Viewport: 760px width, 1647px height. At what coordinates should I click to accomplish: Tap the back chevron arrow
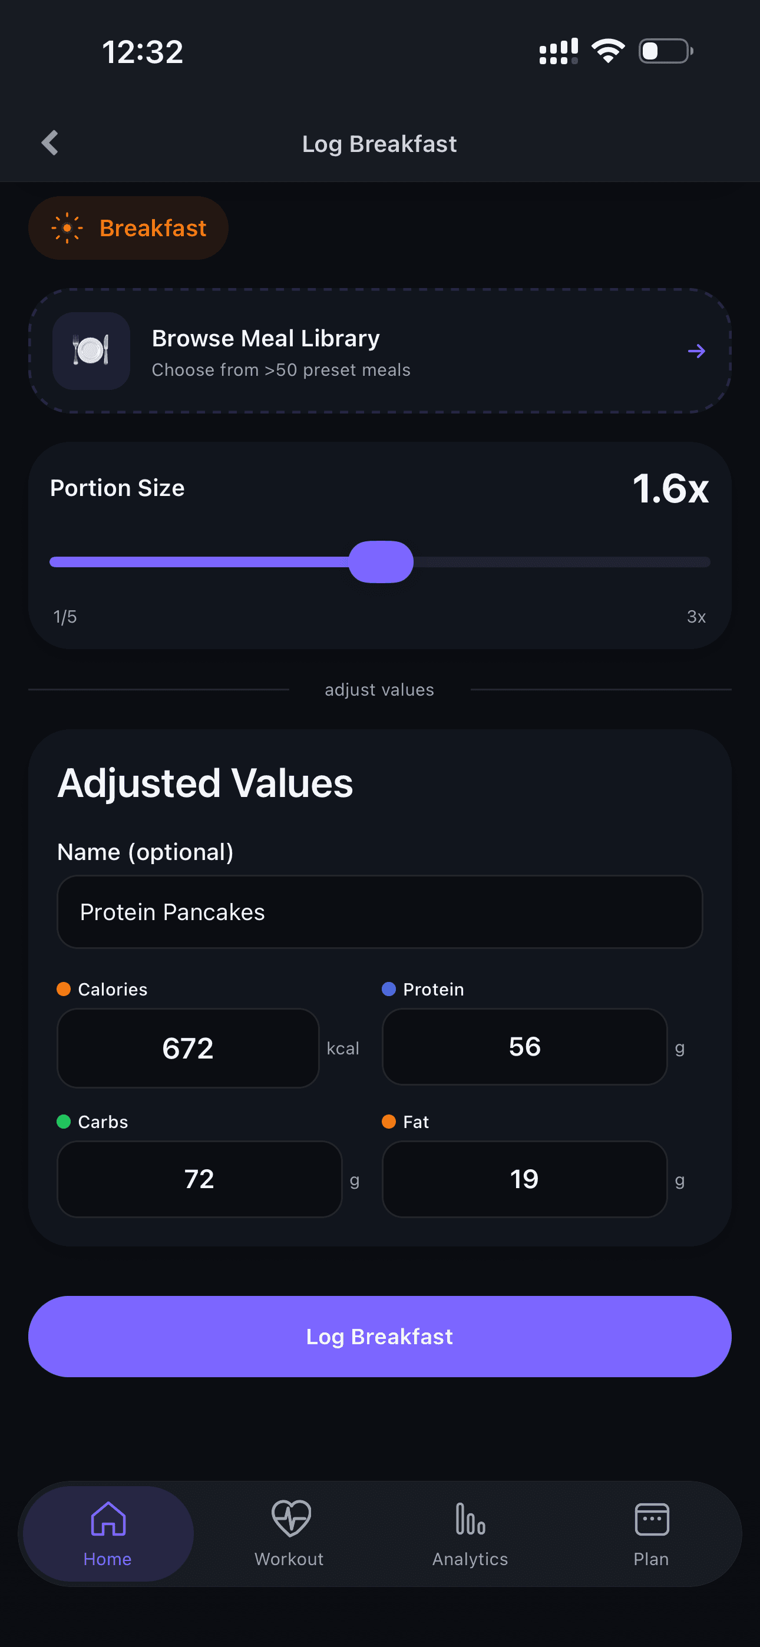[x=50, y=143]
